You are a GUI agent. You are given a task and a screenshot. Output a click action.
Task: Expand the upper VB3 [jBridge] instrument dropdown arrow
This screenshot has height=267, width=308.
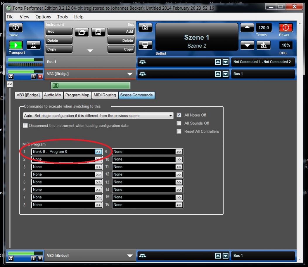pos(130,74)
